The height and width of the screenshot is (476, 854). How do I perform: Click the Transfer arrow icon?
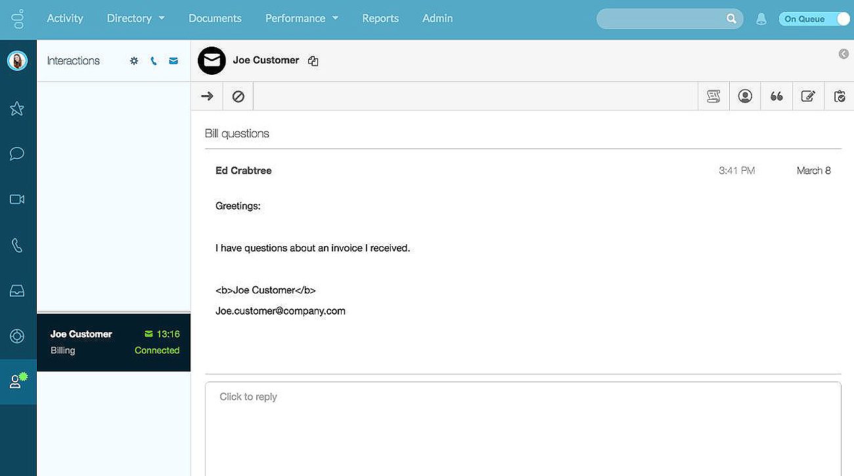coord(207,97)
